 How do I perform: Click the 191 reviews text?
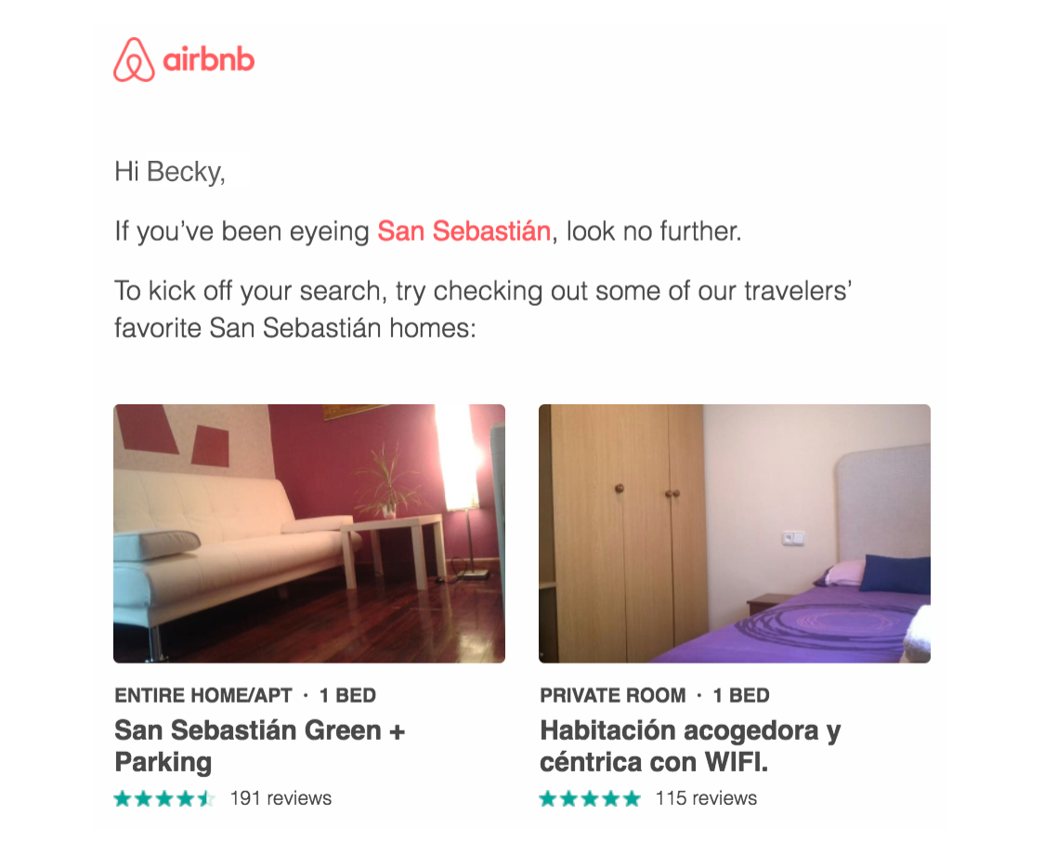(281, 798)
